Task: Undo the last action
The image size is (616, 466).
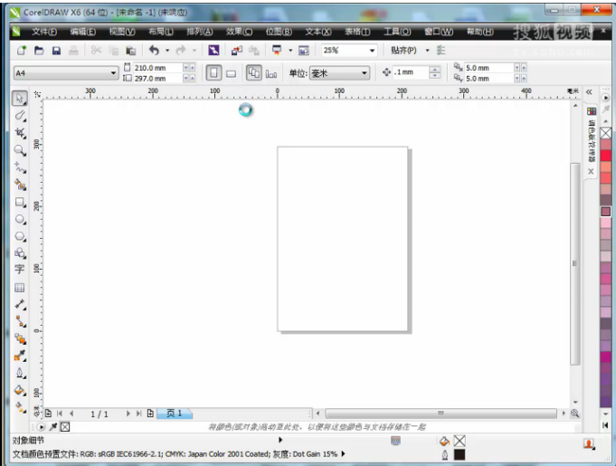Action: coord(154,50)
